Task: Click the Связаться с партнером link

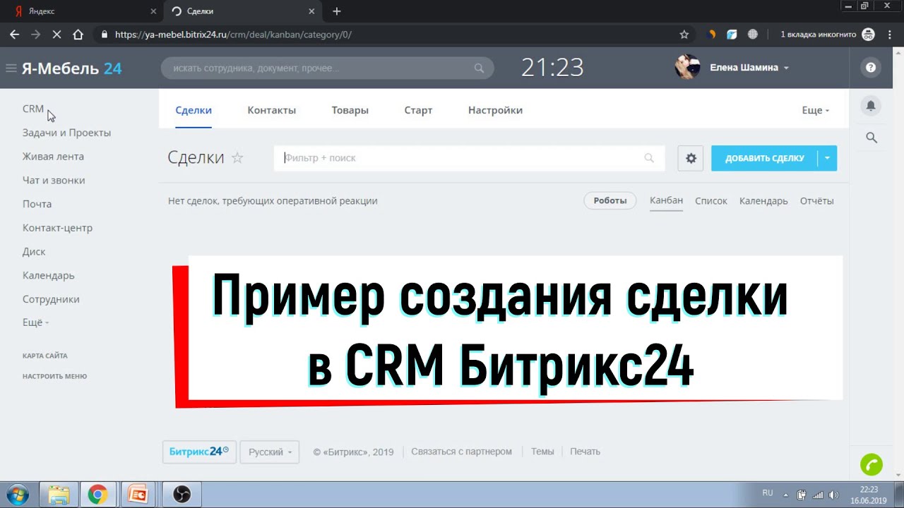Action: pyautogui.click(x=461, y=452)
